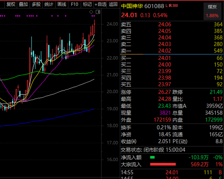Image resolution: width=224 pixels, height=179 pixels.
Task: Click the 涨停 price 26.27
Action: 165,92
